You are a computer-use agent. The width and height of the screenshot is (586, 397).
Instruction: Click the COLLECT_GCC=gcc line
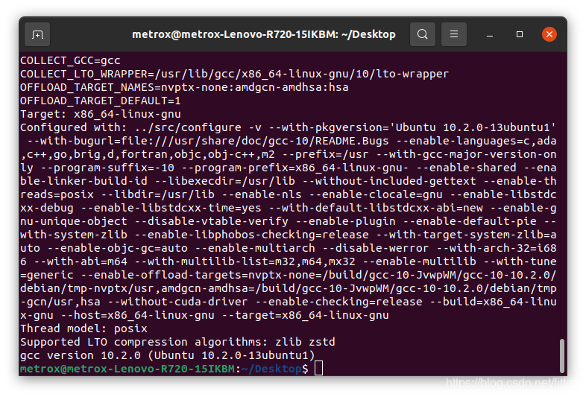tap(70, 60)
